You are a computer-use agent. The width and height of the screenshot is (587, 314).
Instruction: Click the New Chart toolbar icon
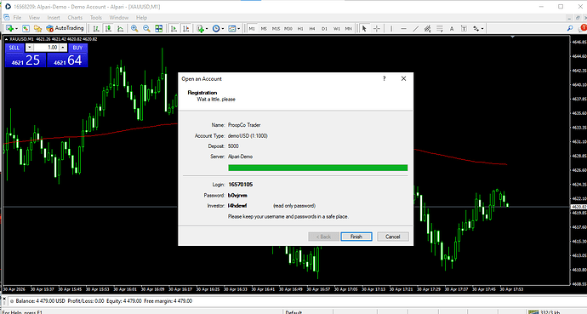(9, 28)
